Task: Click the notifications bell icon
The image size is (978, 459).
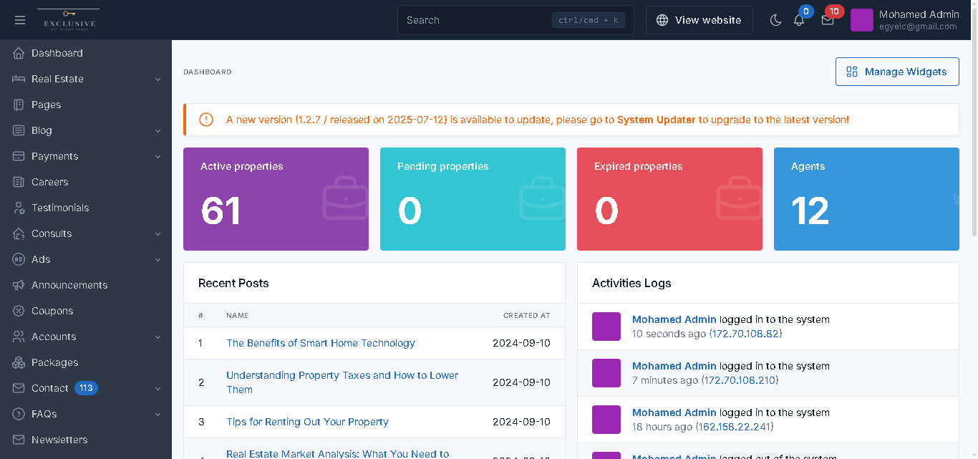Action: pos(798,20)
